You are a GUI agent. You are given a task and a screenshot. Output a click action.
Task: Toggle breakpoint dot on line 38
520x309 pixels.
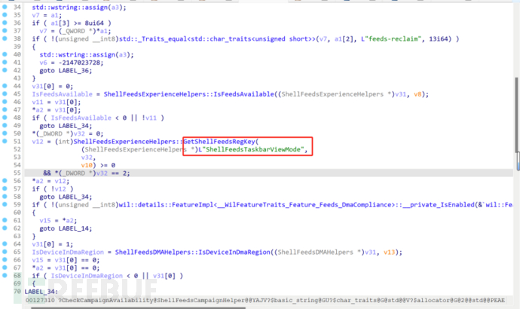5,38
